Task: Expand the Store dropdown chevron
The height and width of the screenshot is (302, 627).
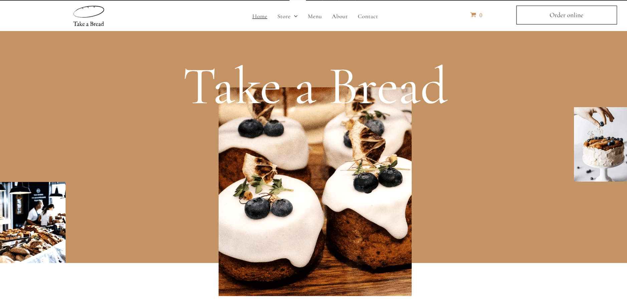Action: [296, 16]
